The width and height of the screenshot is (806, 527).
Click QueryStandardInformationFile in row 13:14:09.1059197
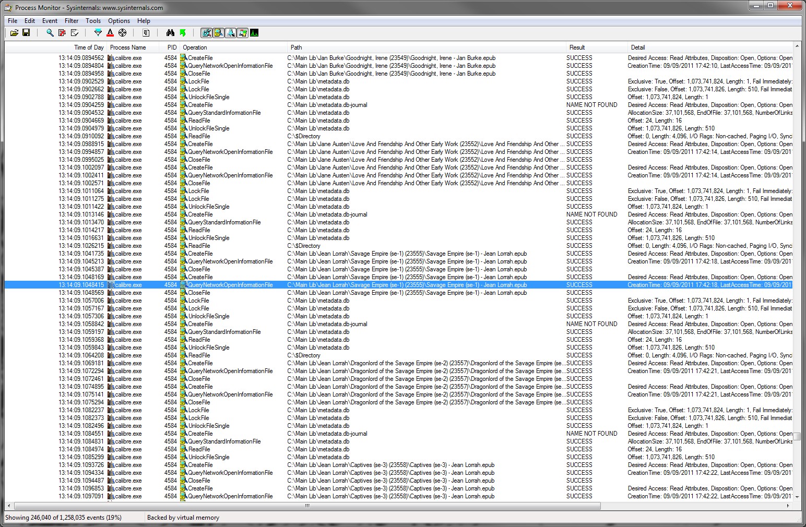coord(224,332)
